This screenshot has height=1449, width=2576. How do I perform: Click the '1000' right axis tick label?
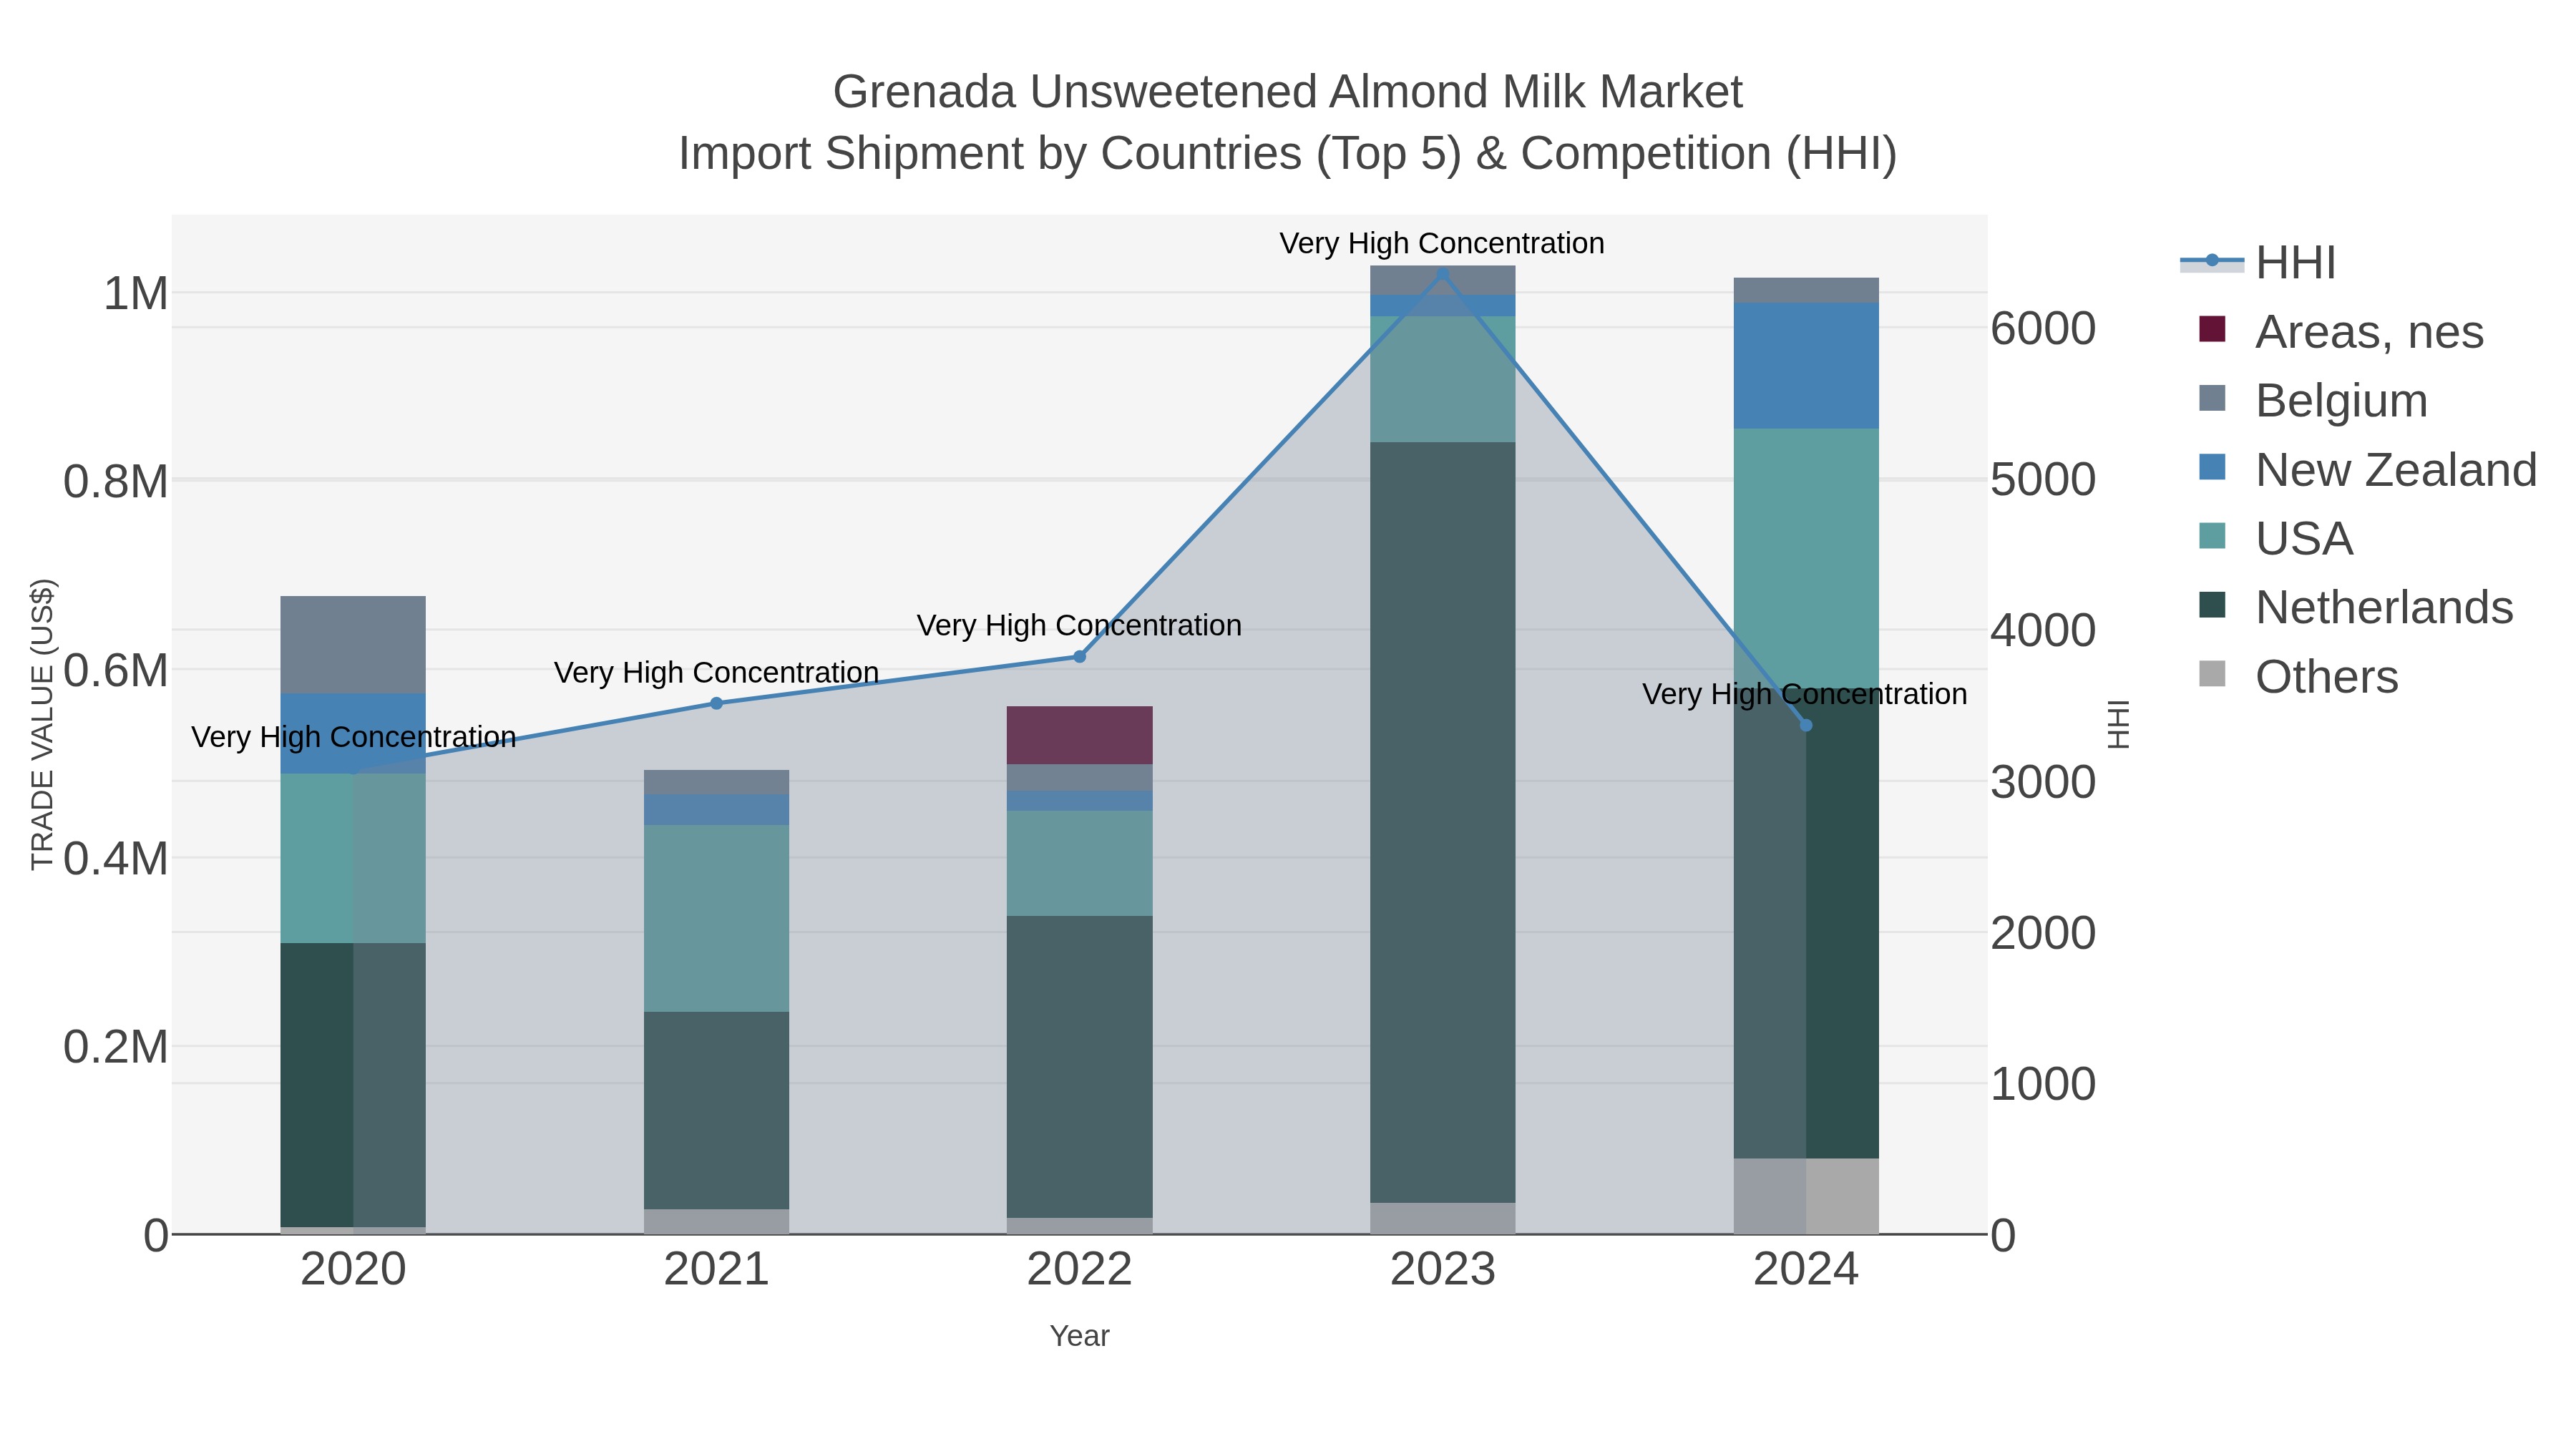pos(2043,1084)
